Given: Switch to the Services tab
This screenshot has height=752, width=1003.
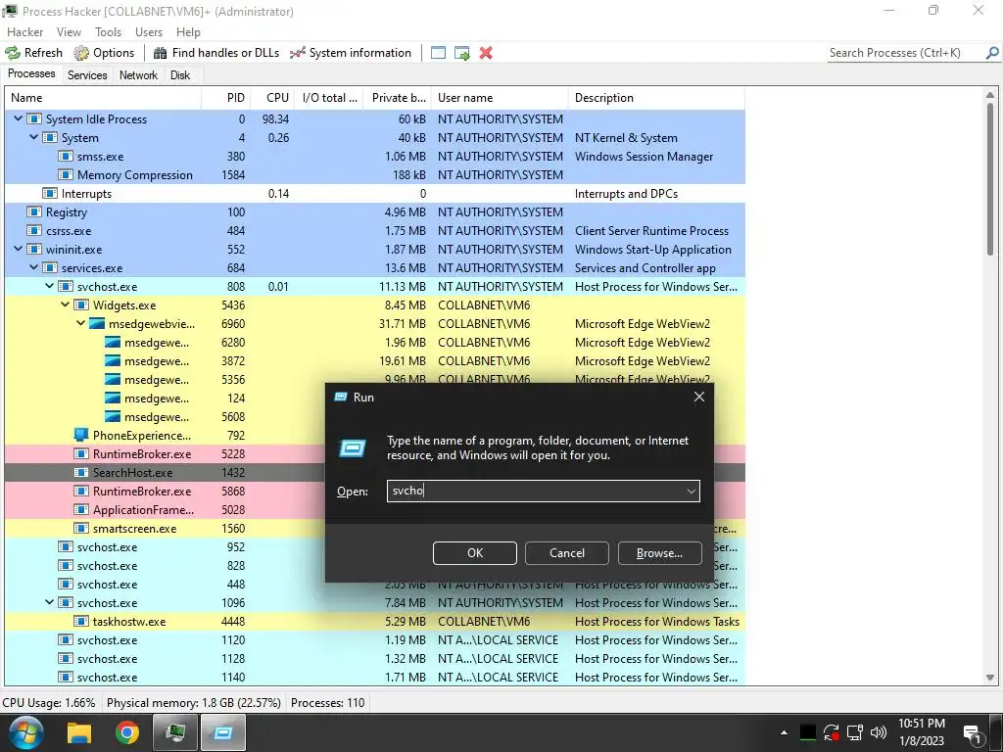Looking at the screenshot, I should pos(87,75).
